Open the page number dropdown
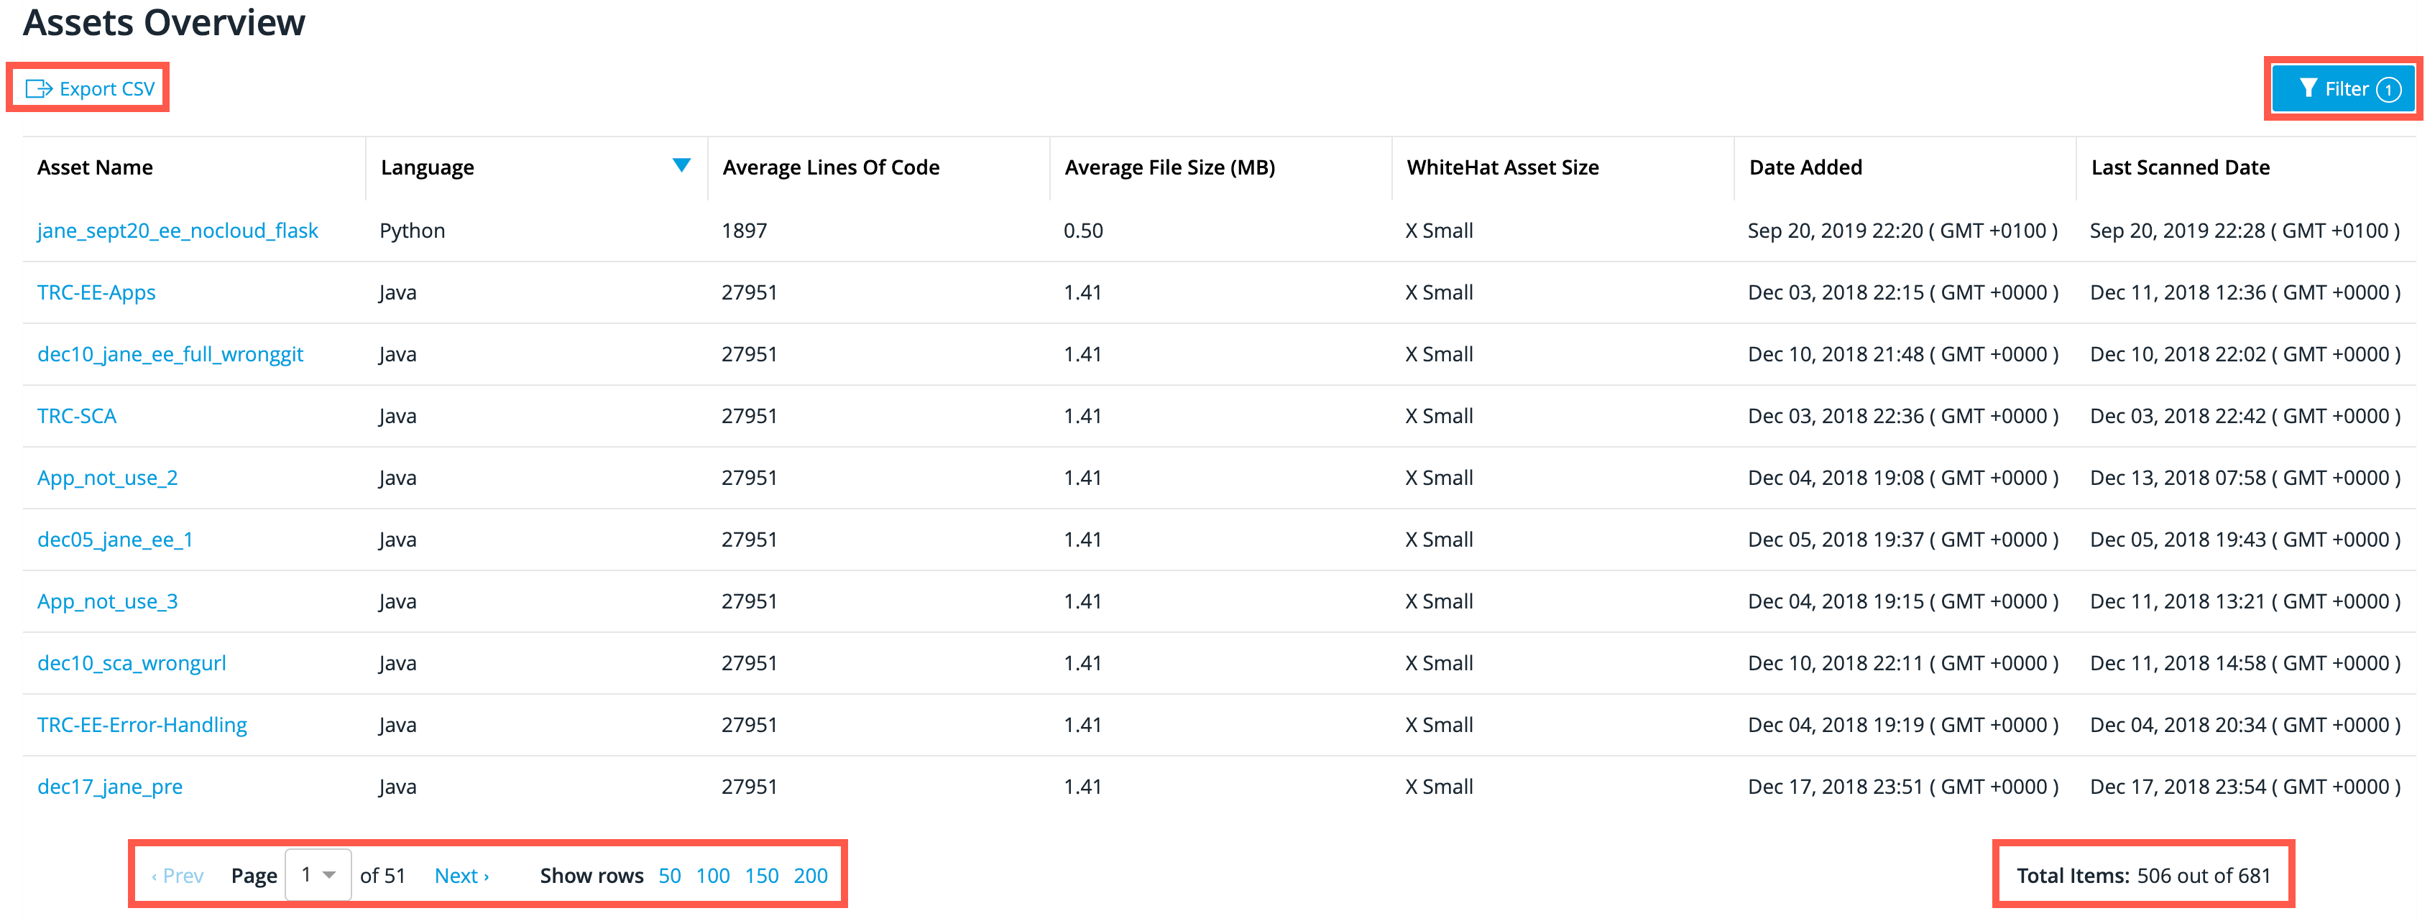The width and height of the screenshot is (2435, 921). pos(318,875)
